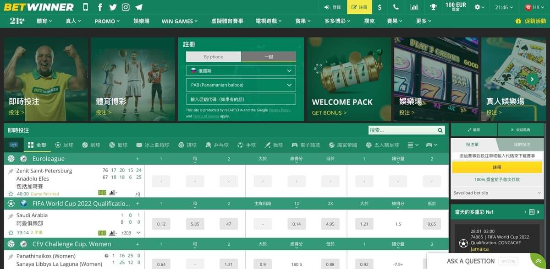This screenshot has width=550, height=269.
Task: Open the 俄羅斯 country dropdown
Action: [x=240, y=70]
